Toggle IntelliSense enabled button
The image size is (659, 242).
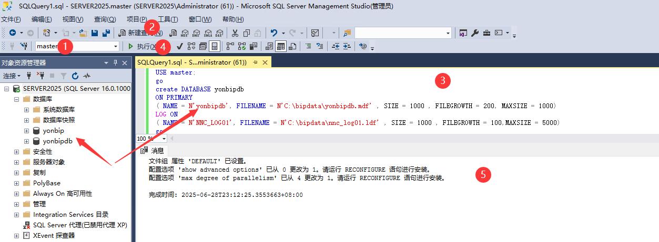point(214,46)
